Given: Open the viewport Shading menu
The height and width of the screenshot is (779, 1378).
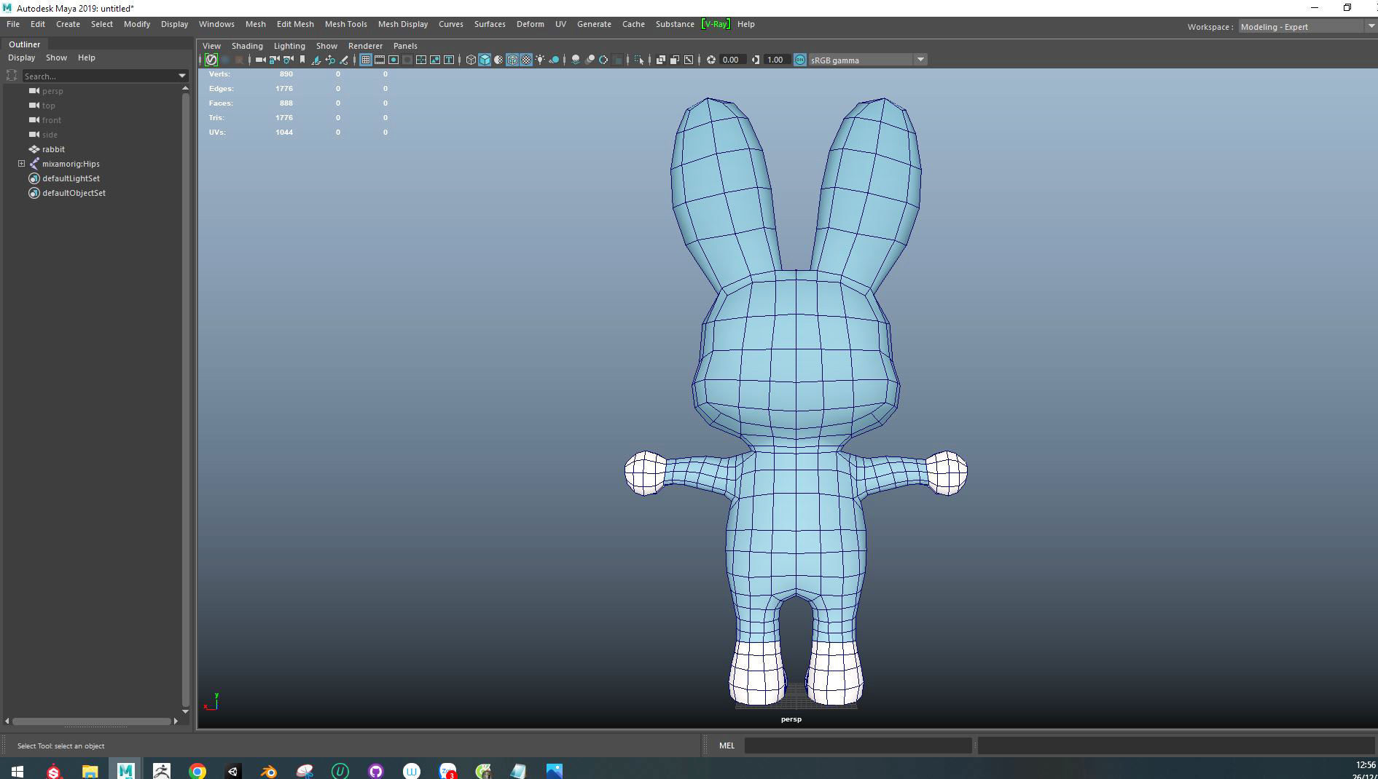Looking at the screenshot, I should pos(247,46).
